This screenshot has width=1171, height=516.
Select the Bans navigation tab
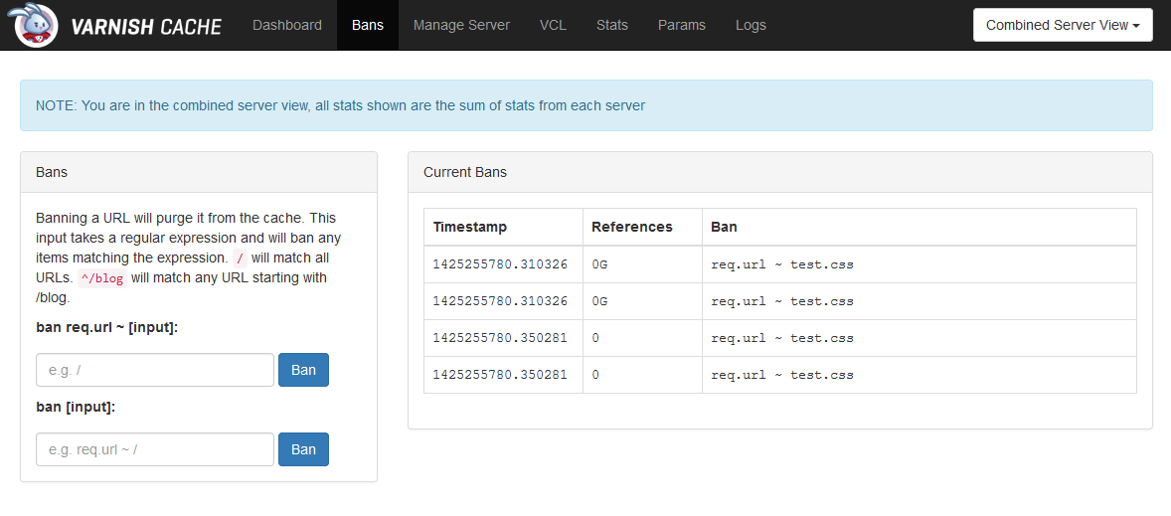point(368,25)
